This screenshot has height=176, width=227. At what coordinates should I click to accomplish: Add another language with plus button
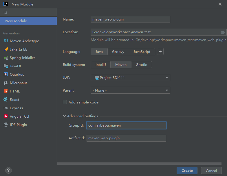[x=160, y=51]
